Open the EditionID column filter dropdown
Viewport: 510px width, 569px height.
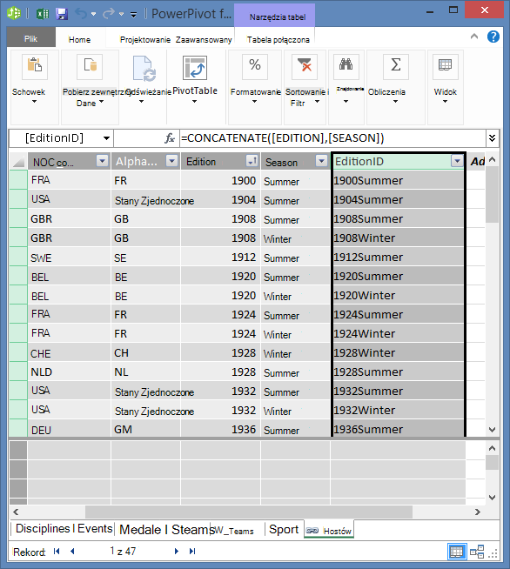(457, 161)
